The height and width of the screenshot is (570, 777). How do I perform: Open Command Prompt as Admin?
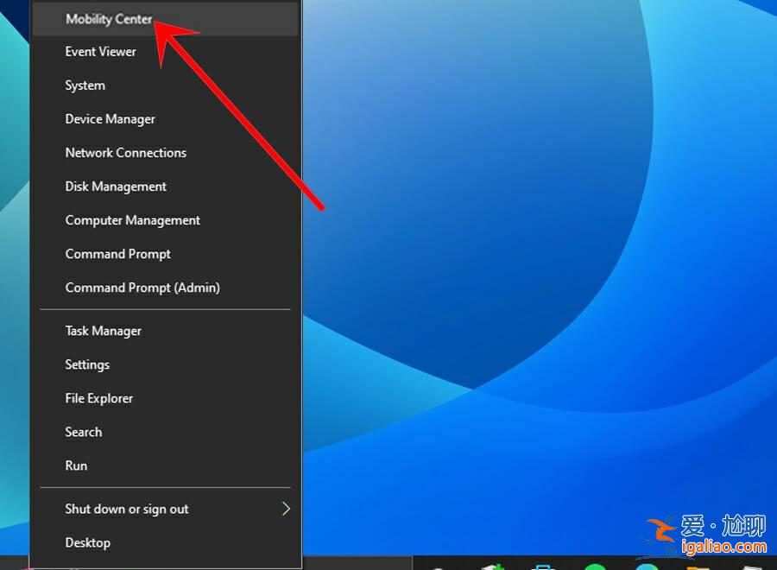142,288
